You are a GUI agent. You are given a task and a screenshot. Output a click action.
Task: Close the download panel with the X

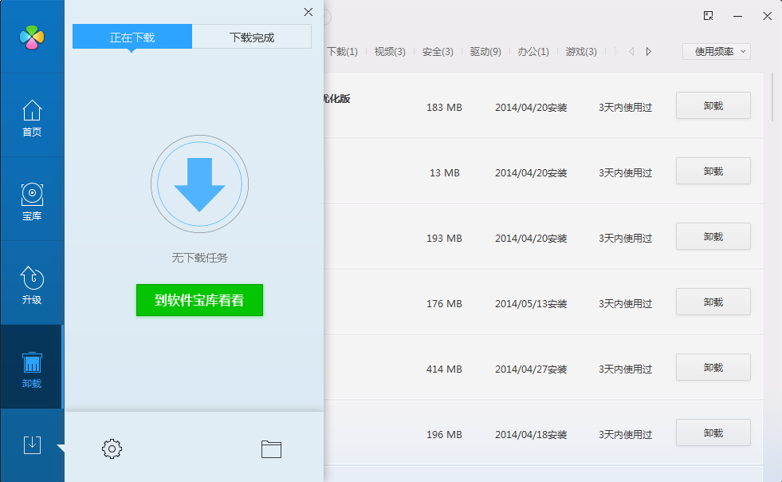tap(308, 12)
